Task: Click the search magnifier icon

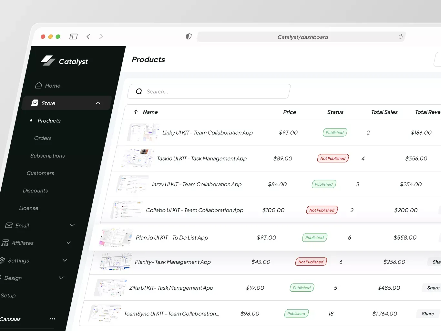Action: (139, 91)
